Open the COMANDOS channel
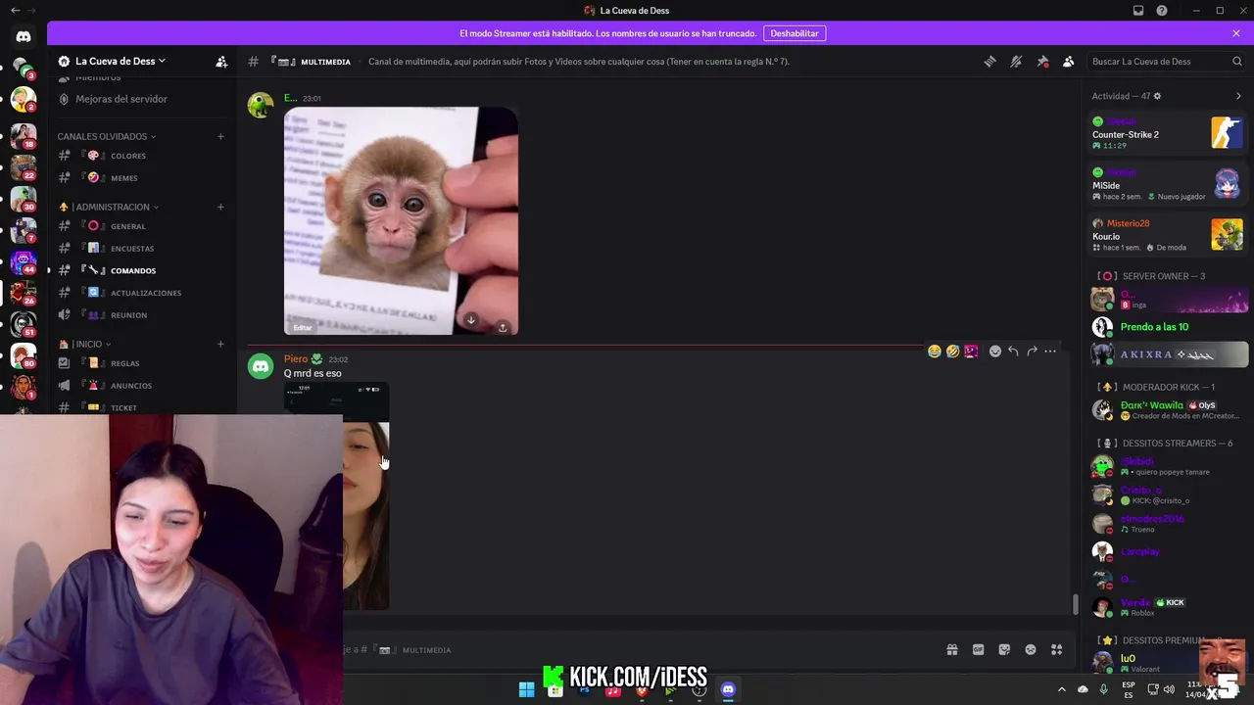The width and height of the screenshot is (1254, 705). click(133, 270)
